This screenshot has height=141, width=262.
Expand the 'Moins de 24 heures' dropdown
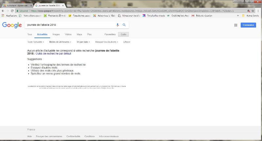point(60,42)
